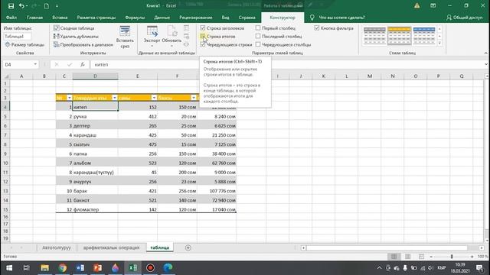Open the Общий доступ sharing button
This screenshot has height=275, width=490.
tap(465, 18)
